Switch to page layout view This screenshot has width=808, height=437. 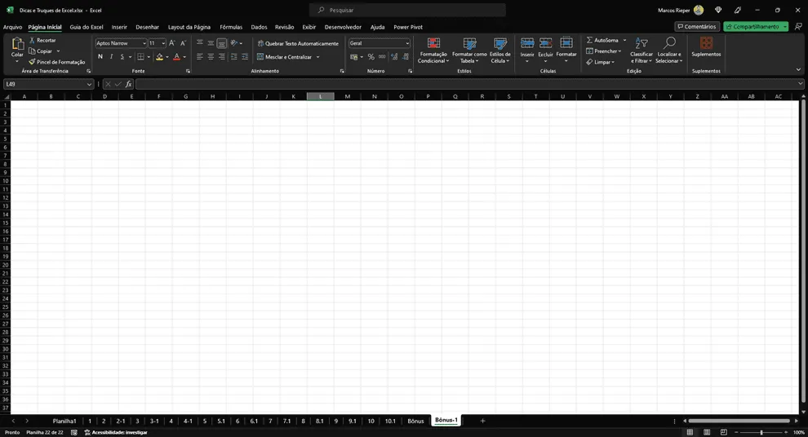[x=707, y=432]
